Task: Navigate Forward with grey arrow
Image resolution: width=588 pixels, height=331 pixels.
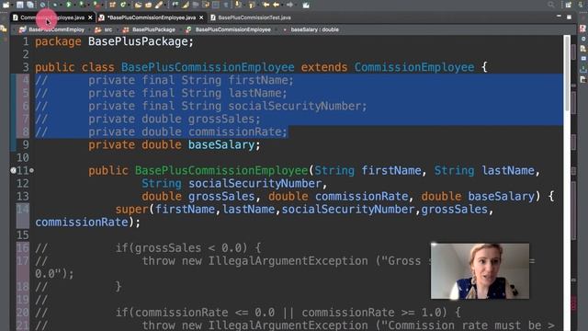Action: click(289, 5)
